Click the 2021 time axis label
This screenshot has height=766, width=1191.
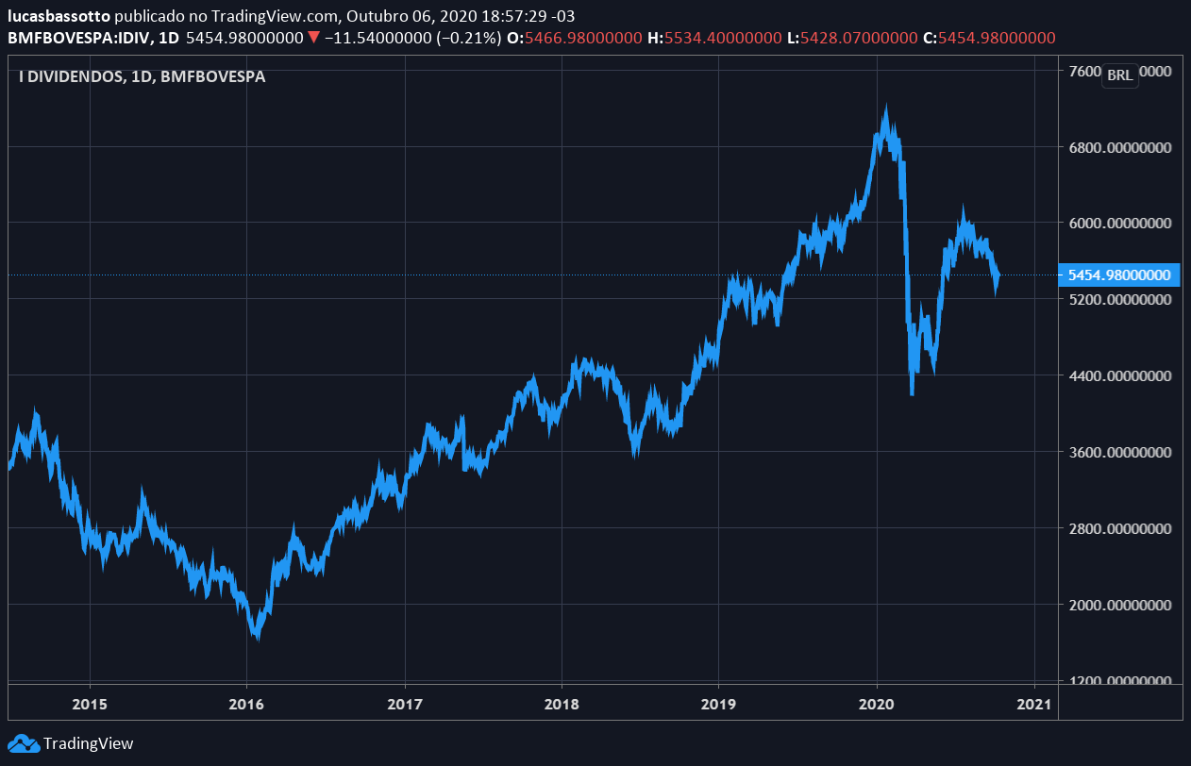tap(1034, 704)
